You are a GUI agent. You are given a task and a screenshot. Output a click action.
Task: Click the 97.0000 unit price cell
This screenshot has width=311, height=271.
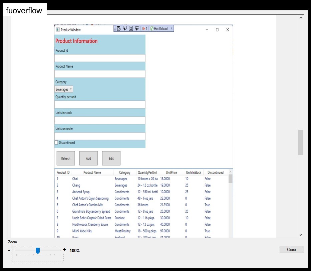165,231
